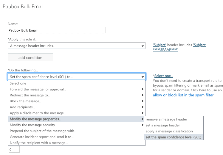Image resolution: width=223 pixels, height=155 pixels.
Task: Select 'Add recipients' option
Action: (x=22, y=107)
